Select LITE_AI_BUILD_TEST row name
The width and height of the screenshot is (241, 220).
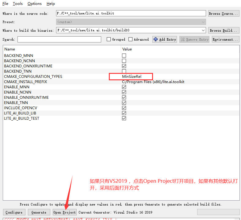coord(22,118)
